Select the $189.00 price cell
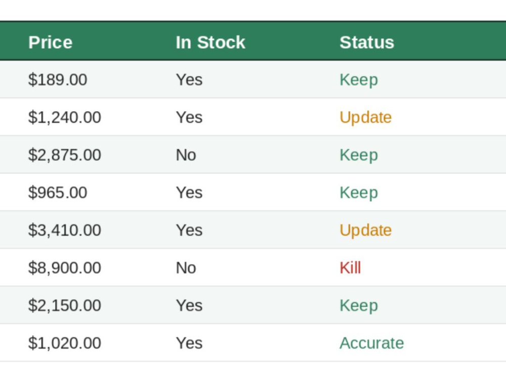Image resolution: width=506 pixels, height=379 pixels. (58, 80)
